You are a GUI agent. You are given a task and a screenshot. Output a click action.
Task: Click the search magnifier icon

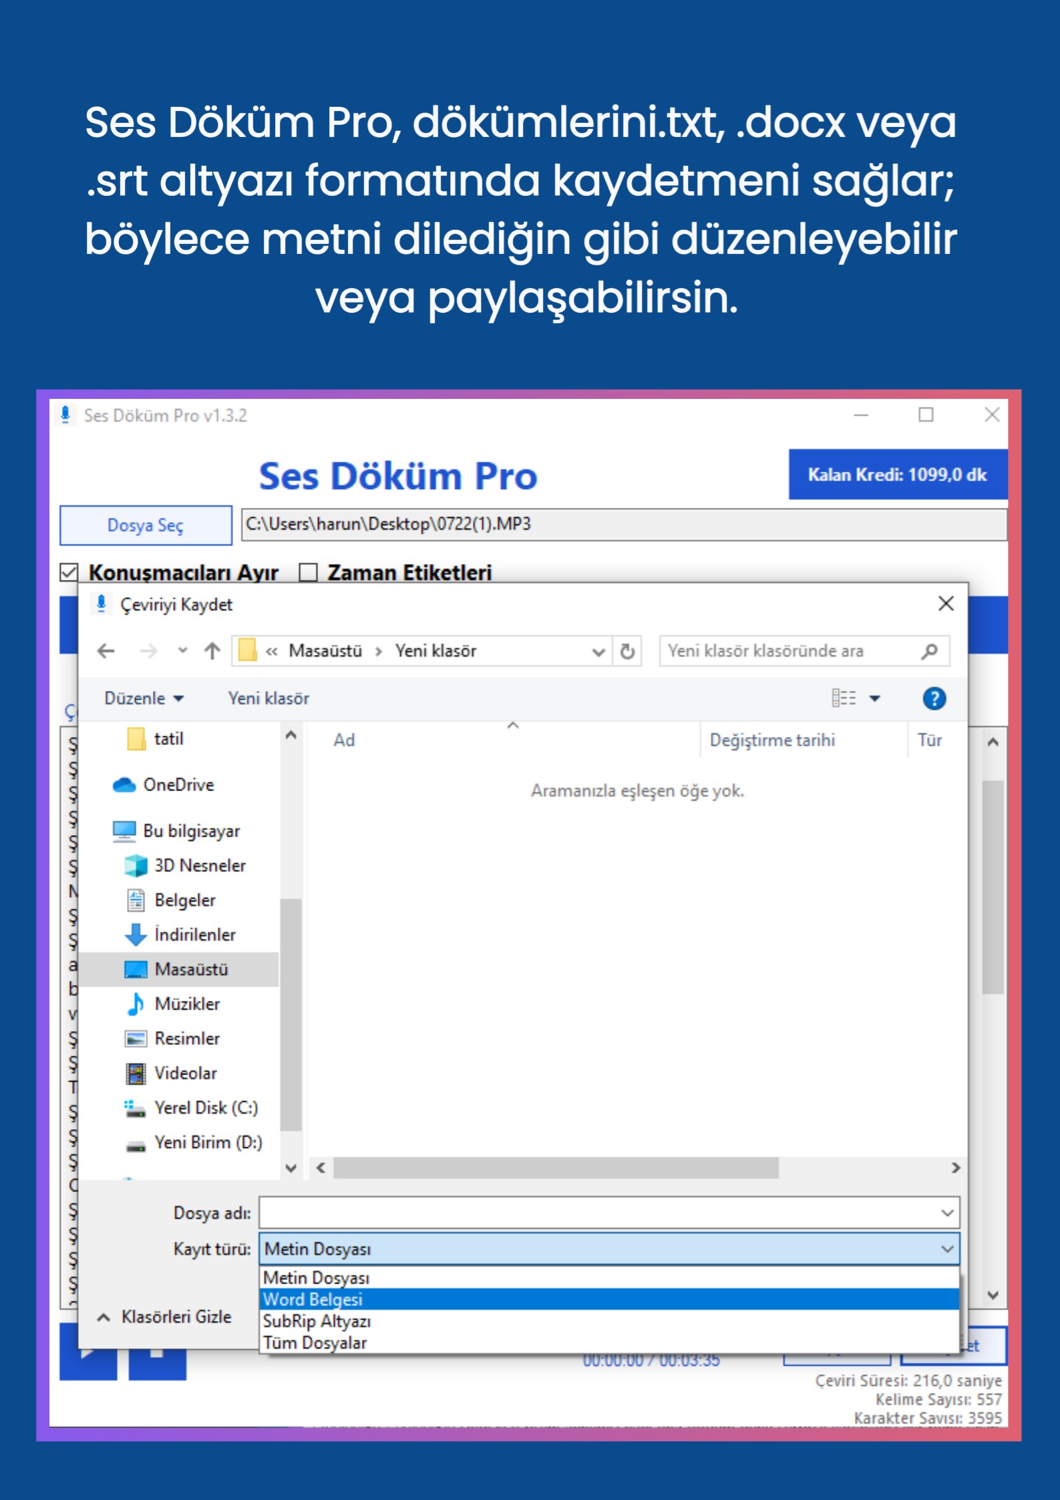929,651
